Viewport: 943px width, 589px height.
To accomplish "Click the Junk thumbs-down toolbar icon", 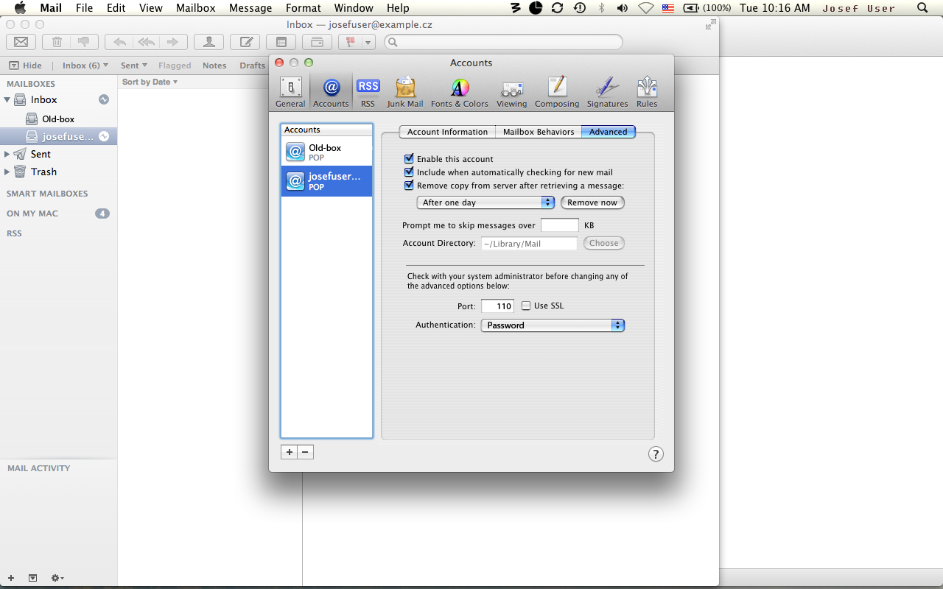I will pyautogui.click(x=84, y=42).
